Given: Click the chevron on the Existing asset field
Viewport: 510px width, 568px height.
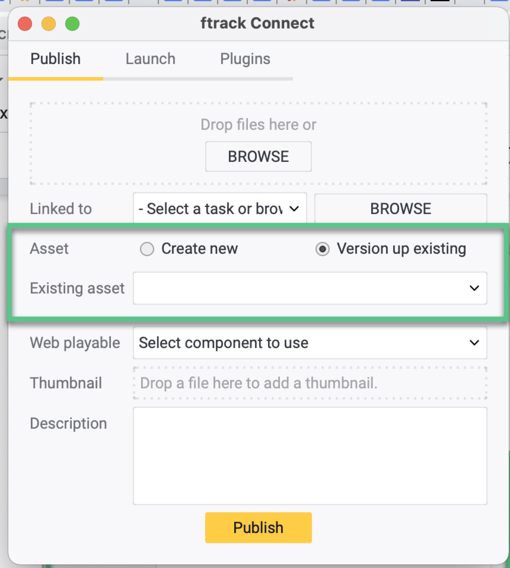Looking at the screenshot, I should [x=475, y=288].
